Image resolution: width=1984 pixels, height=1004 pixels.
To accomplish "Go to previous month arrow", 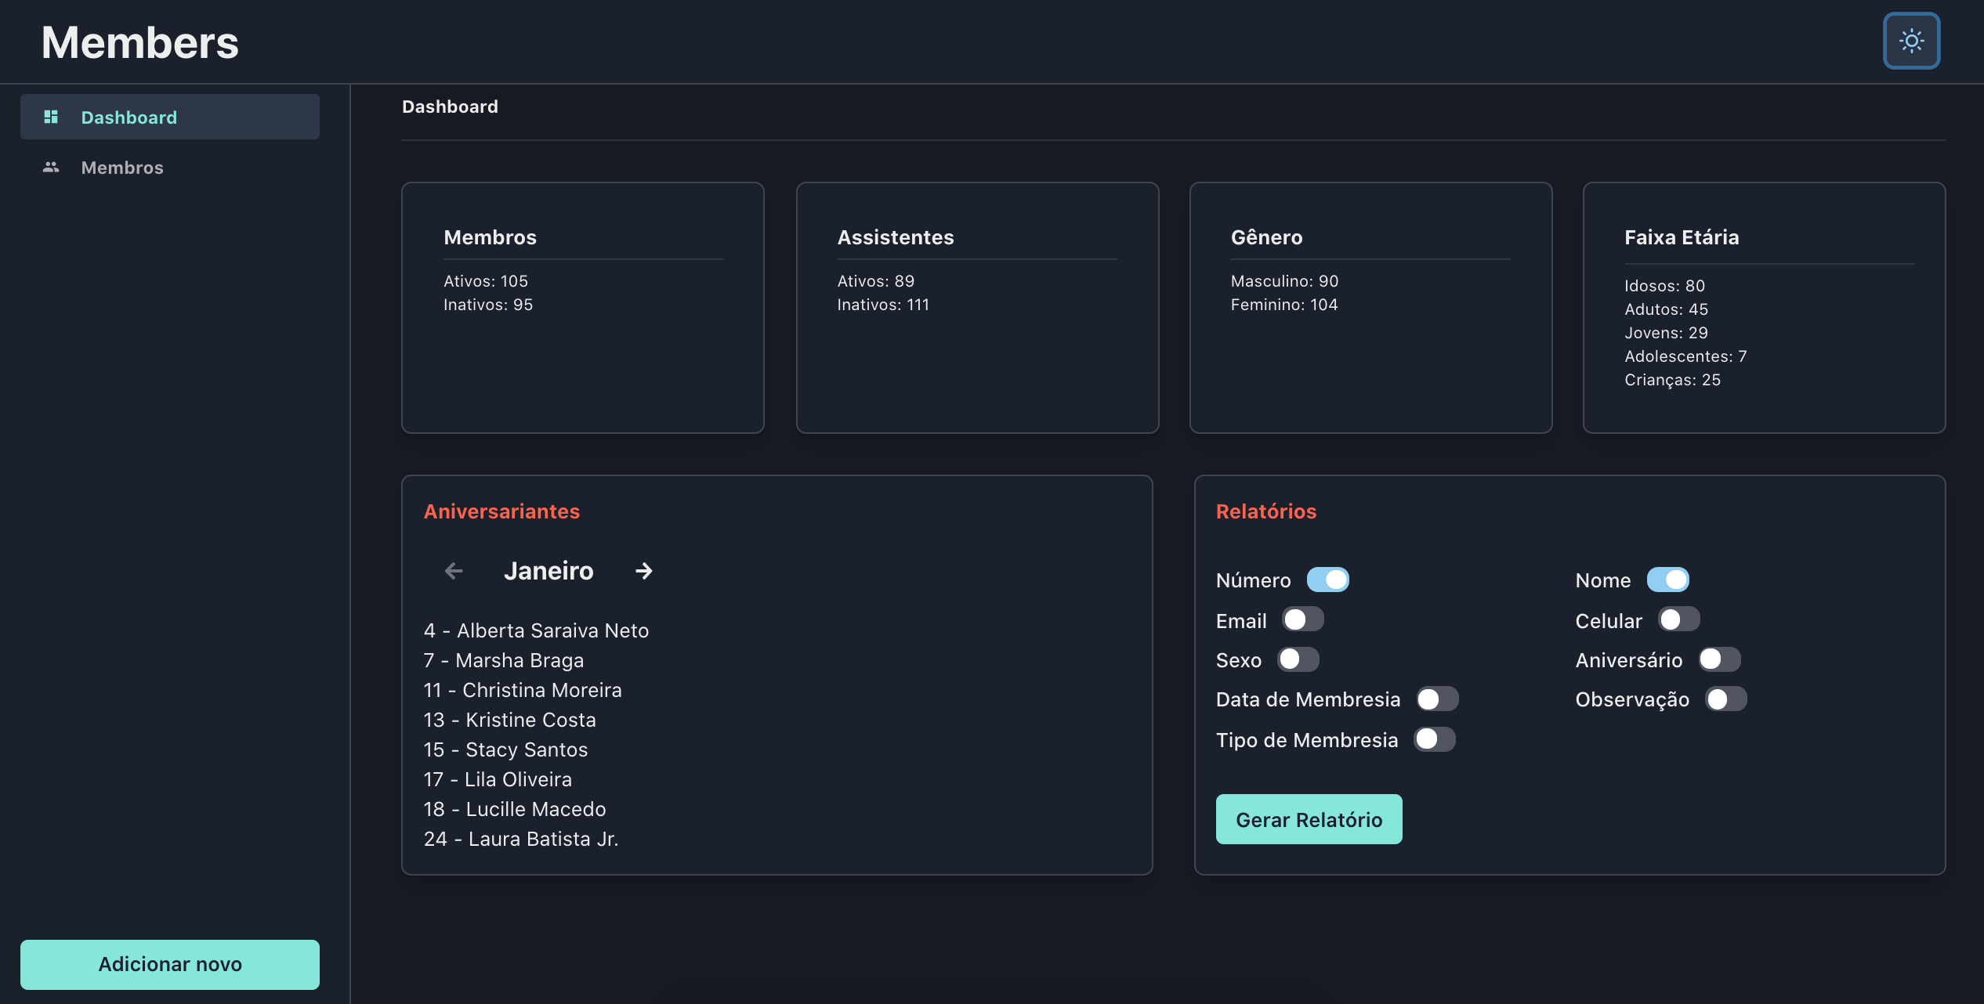I will [454, 571].
